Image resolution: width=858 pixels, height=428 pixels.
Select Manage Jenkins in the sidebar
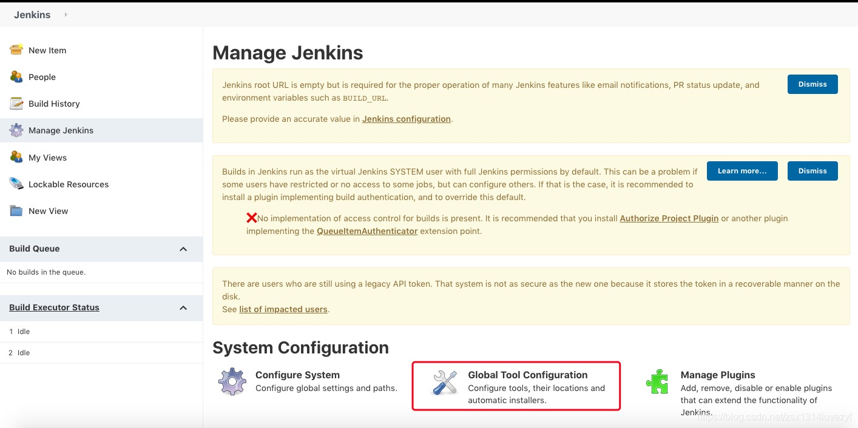click(x=61, y=130)
